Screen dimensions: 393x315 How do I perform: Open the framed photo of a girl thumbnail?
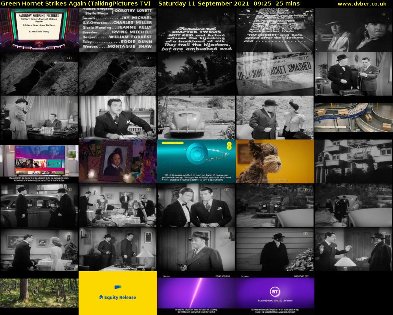pos(118,161)
